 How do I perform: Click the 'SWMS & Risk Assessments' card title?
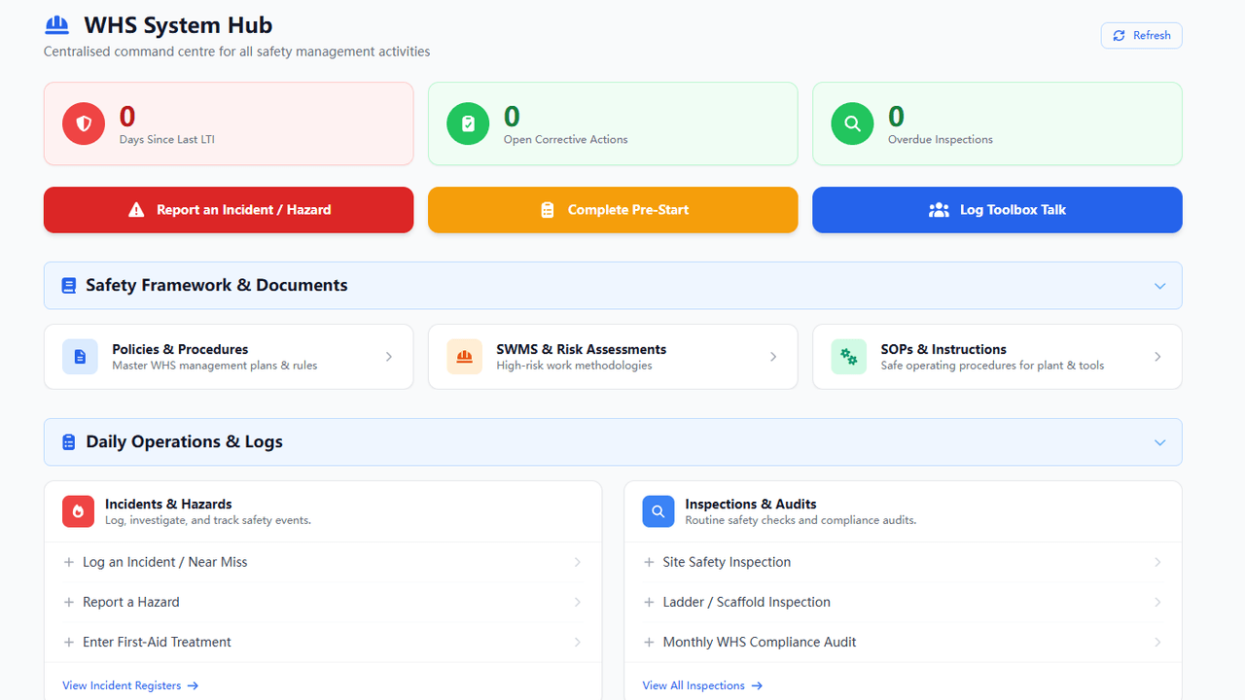(x=582, y=349)
